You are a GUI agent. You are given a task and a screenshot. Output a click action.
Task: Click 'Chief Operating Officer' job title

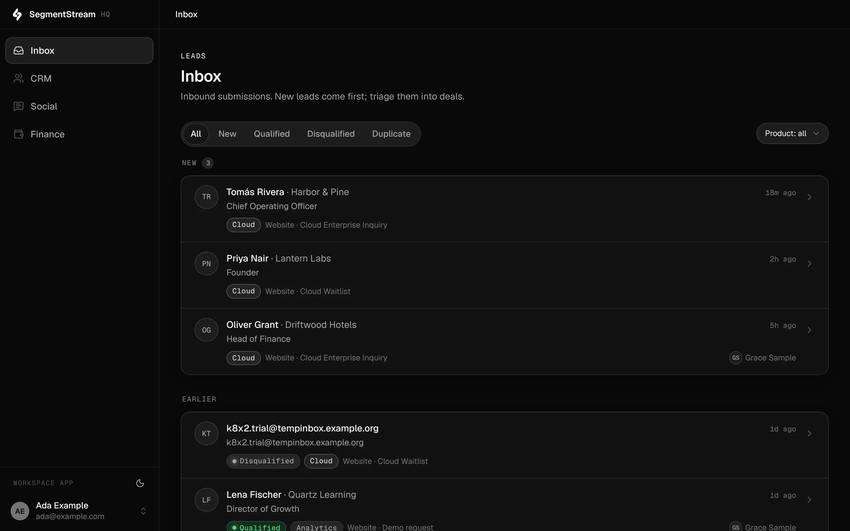(272, 206)
